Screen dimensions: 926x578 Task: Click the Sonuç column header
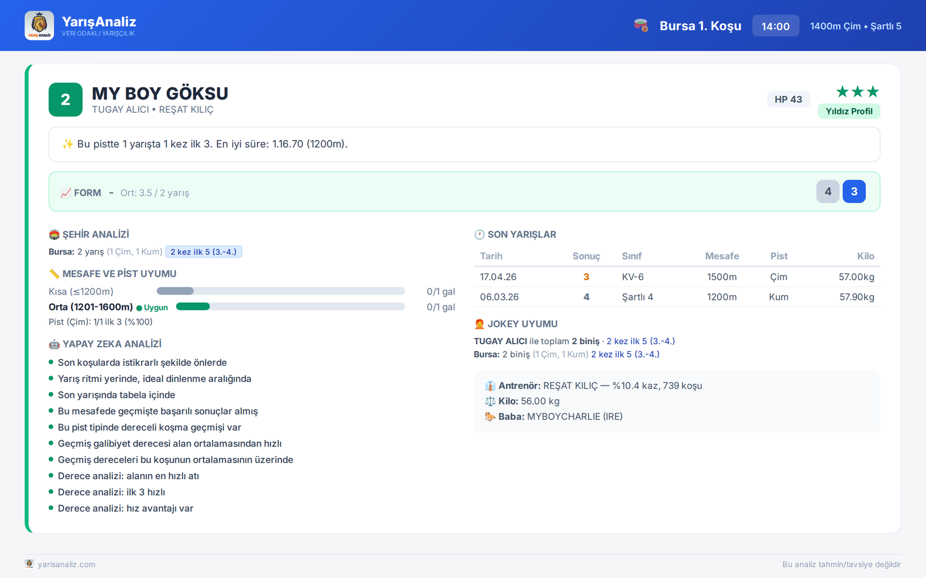[586, 256]
